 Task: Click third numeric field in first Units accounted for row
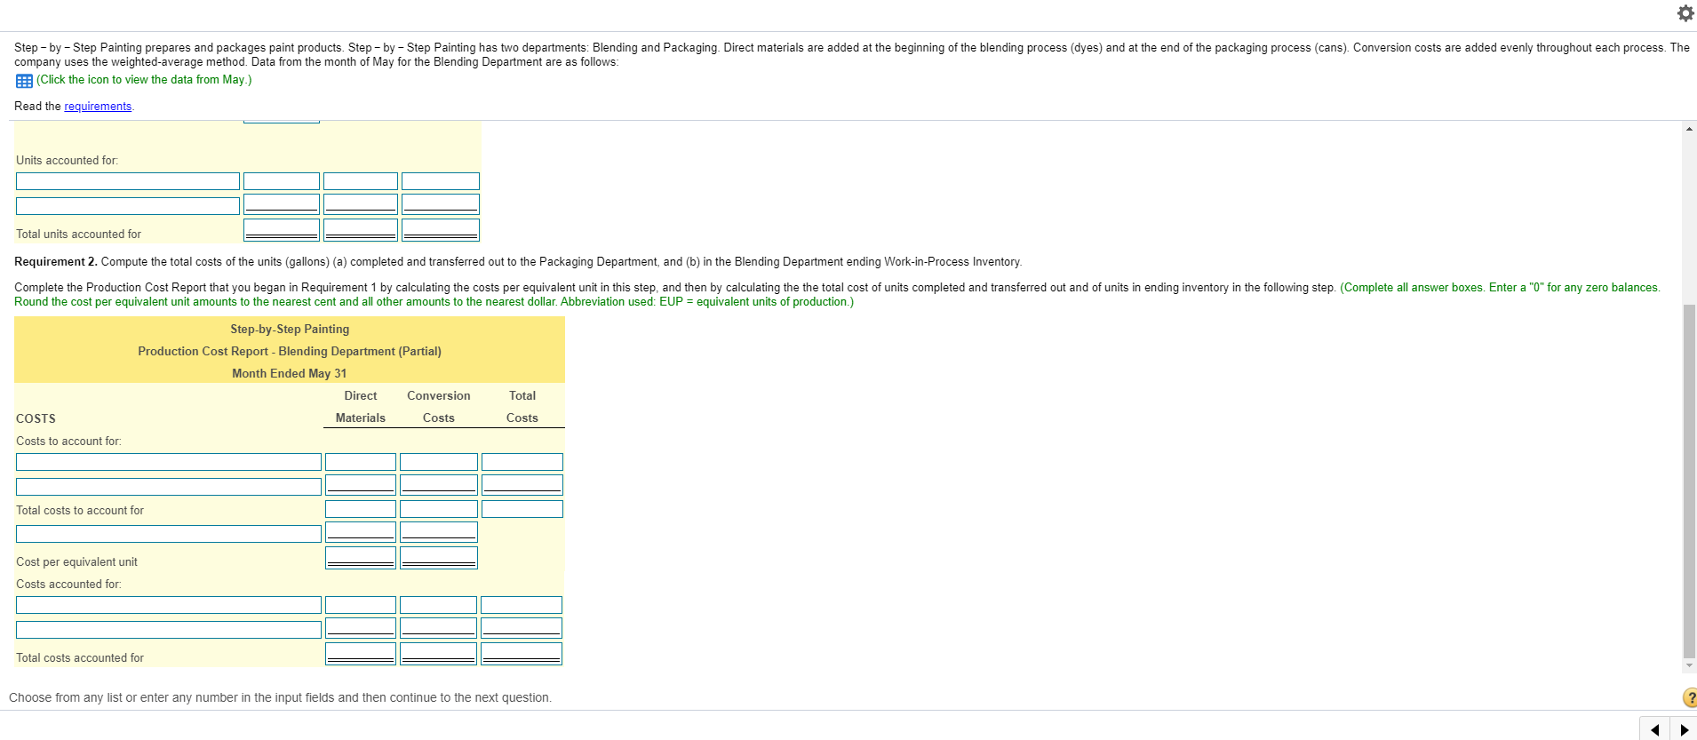pyautogui.click(x=441, y=181)
